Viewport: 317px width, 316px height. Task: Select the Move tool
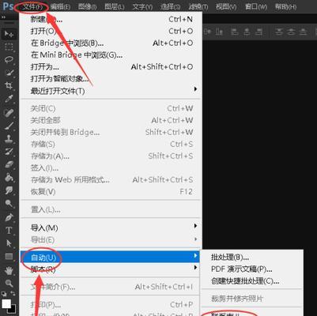(9, 34)
